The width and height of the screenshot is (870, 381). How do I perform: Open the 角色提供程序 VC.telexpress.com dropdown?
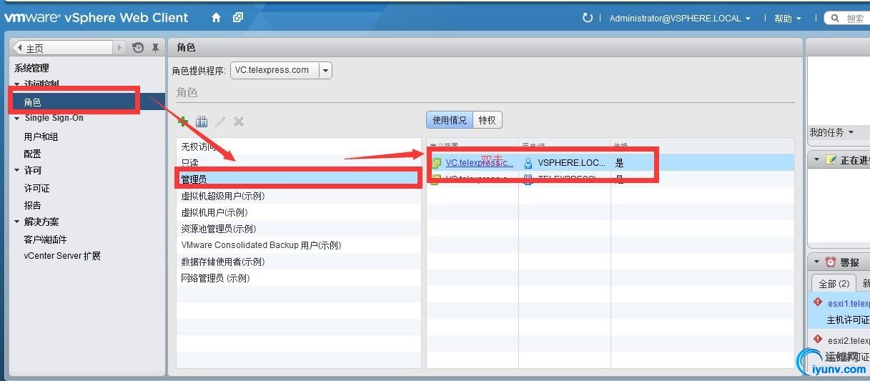pos(281,70)
